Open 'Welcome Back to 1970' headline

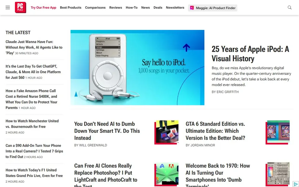pos(218,175)
